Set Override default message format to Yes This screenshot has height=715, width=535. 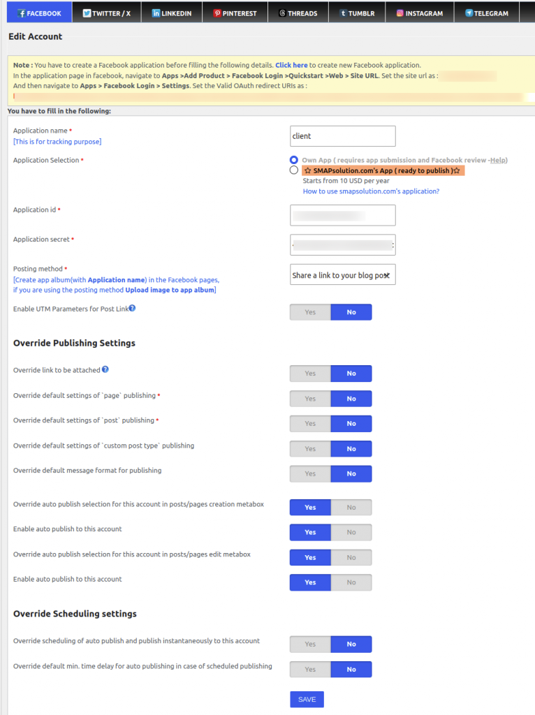[310, 474]
